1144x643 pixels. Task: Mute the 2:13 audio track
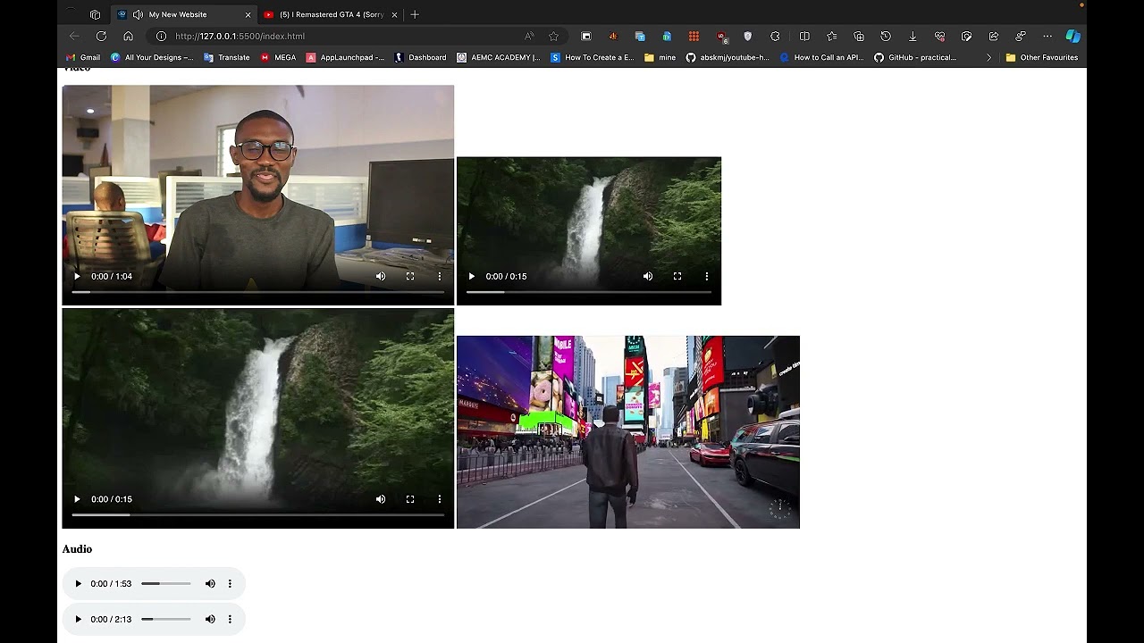[x=210, y=619]
